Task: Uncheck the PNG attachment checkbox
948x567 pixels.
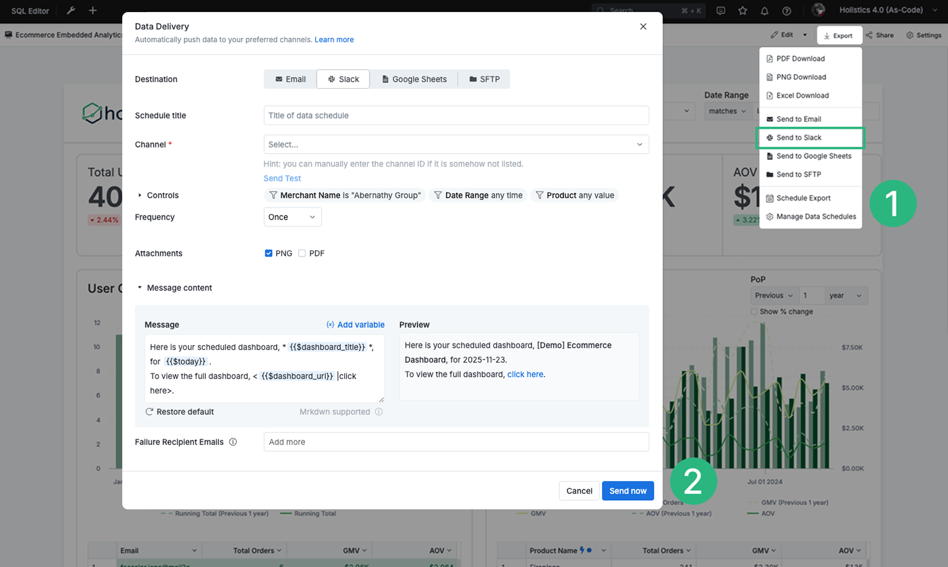Action: point(269,254)
